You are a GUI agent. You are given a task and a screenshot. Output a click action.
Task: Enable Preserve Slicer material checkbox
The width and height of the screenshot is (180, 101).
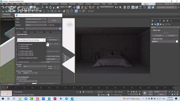(19, 53)
